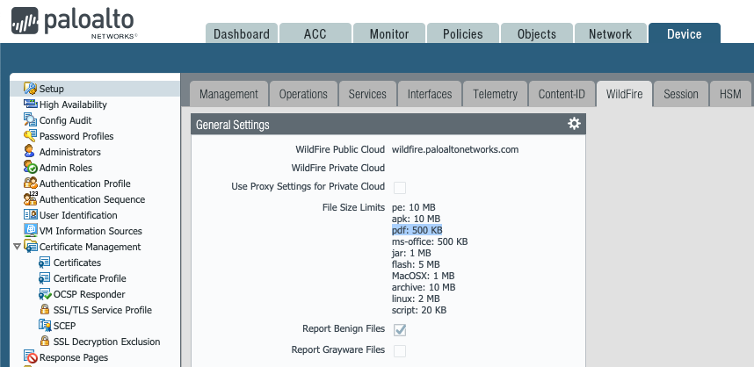This screenshot has width=754, height=367.
Task: Open the Telemetry settings tab
Action: point(495,94)
